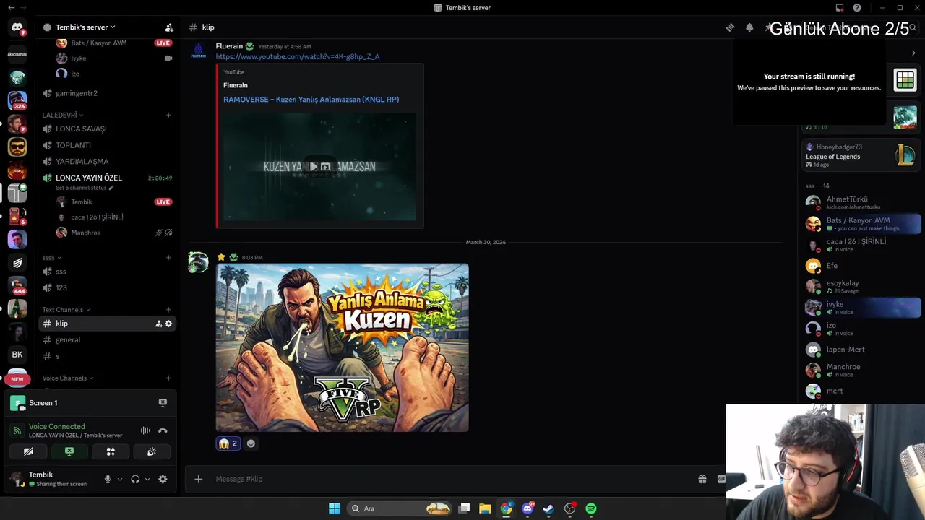Click Fluerain author link in embed
Image resolution: width=925 pixels, height=520 pixels.
pos(235,85)
